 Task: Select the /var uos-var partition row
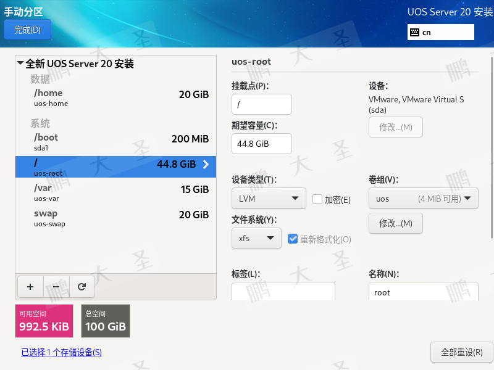coord(115,192)
